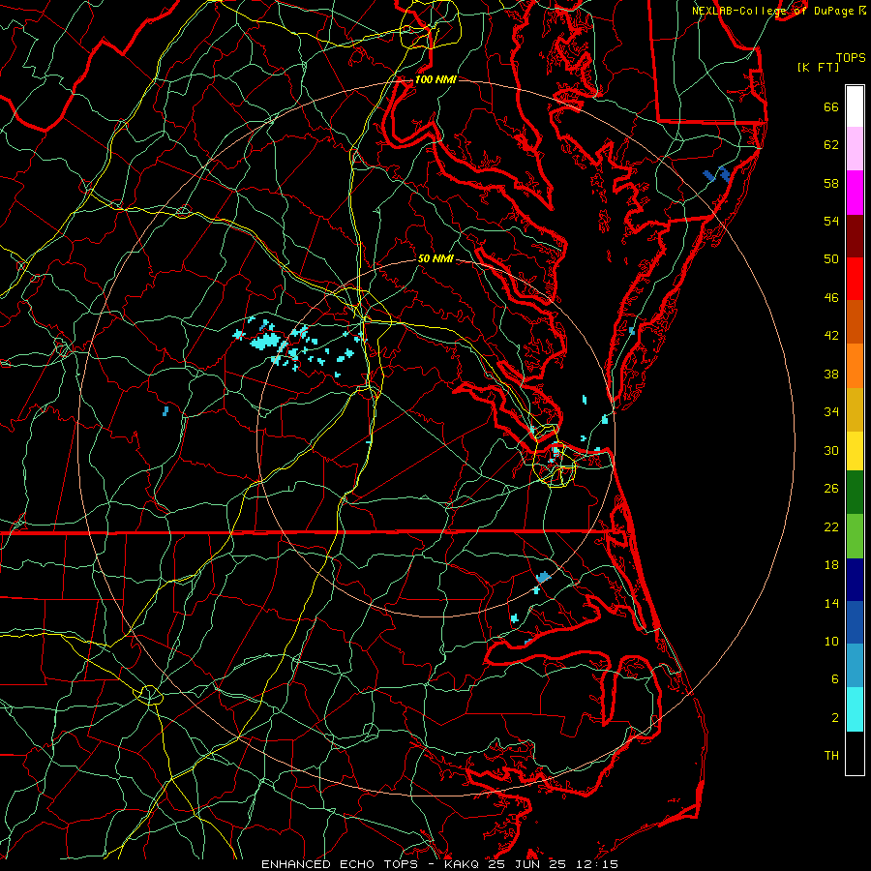Click the legend value 66
This screenshot has height=871, width=871.
pos(831,106)
